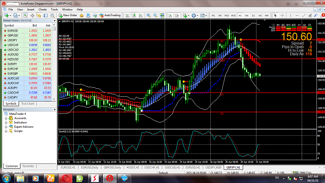Switch timeframe to MN

click(x=266, y=16)
